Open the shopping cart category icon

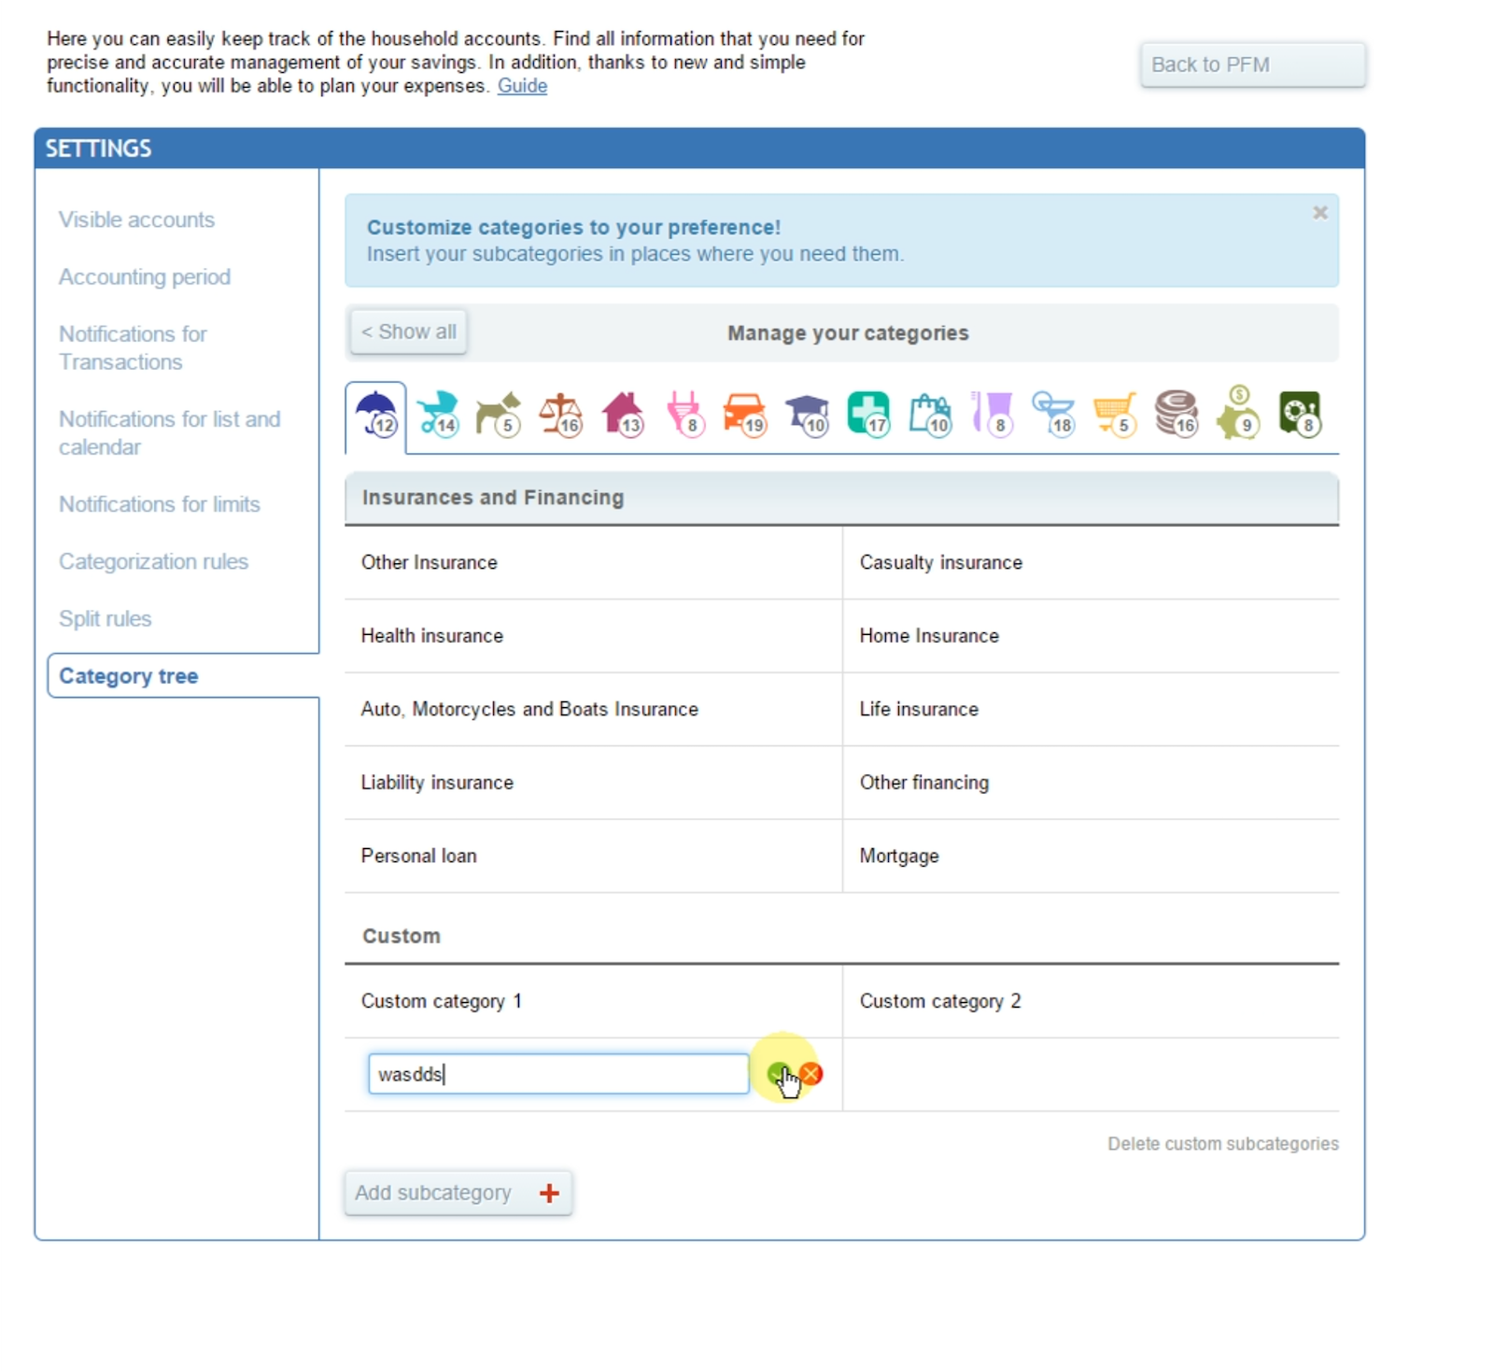(x=1115, y=414)
